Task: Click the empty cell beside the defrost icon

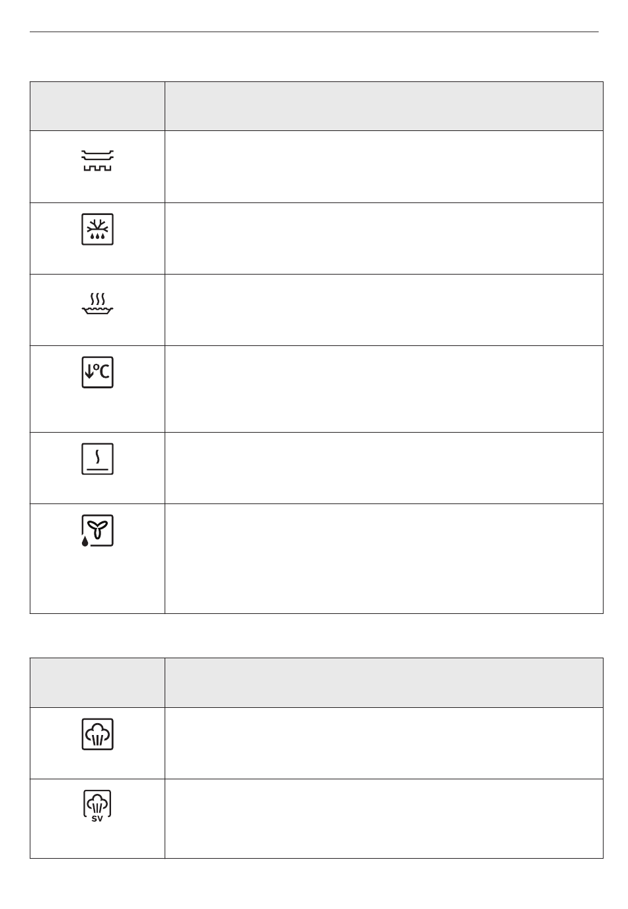Action: (384, 238)
